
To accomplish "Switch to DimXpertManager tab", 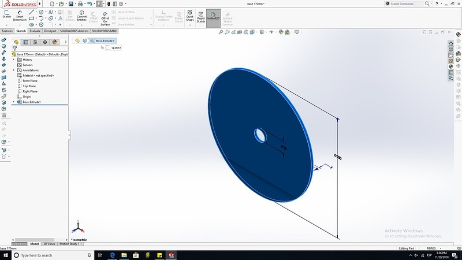I will 45,42.
